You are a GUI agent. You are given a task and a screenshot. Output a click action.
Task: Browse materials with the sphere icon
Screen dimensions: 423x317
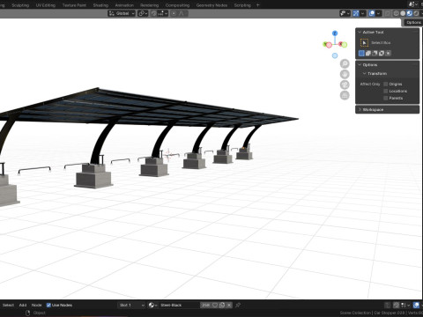point(152,306)
